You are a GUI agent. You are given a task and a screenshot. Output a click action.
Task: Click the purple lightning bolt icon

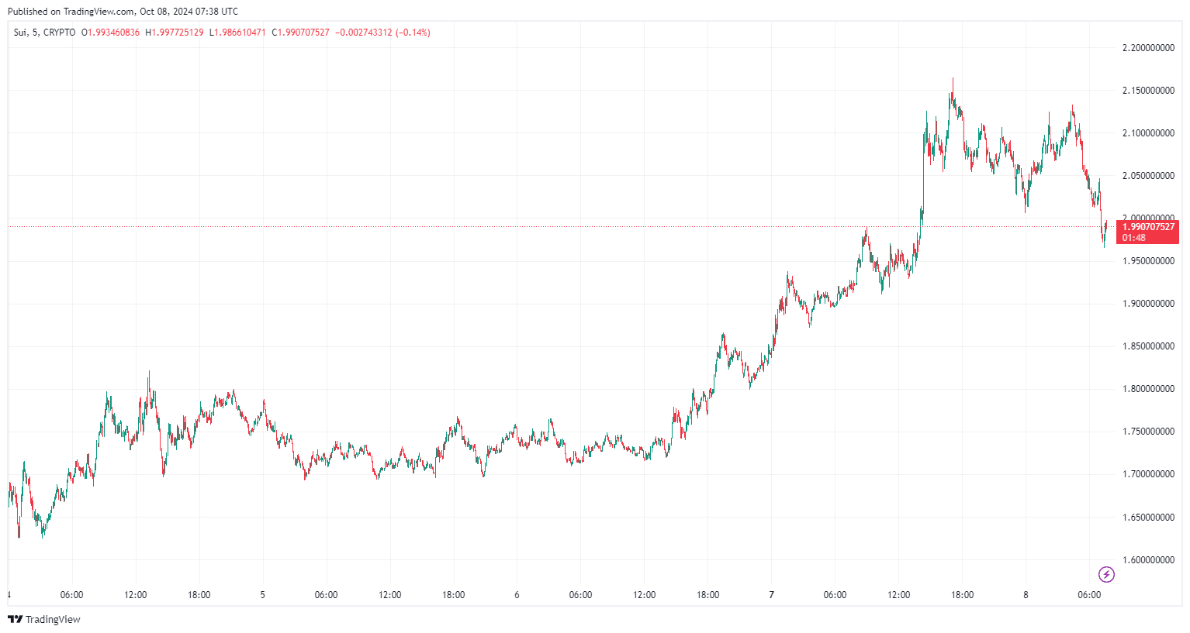[1107, 574]
